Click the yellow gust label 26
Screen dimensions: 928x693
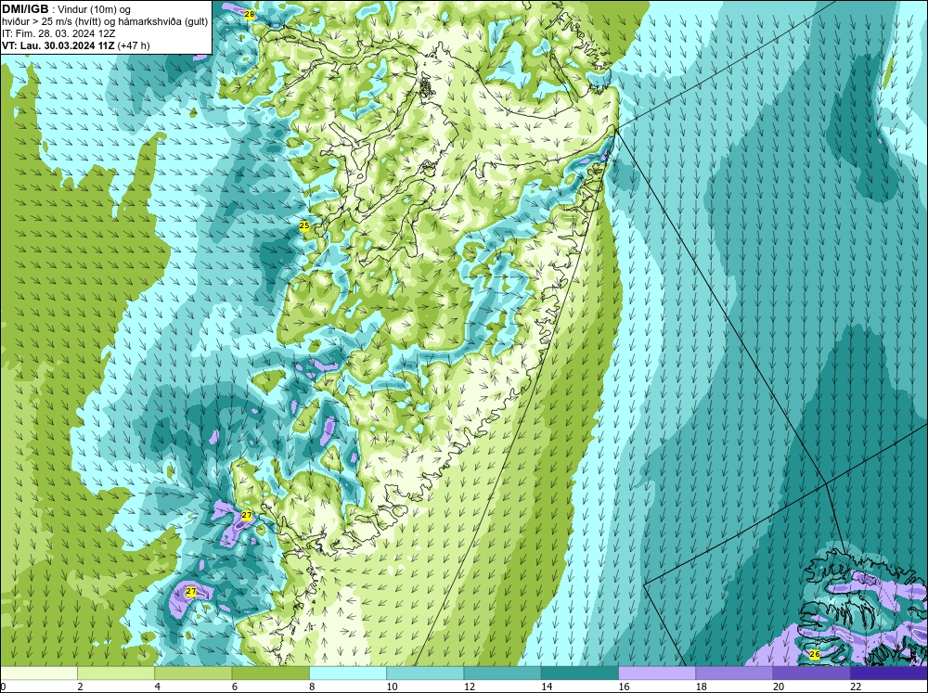point(815,654)
